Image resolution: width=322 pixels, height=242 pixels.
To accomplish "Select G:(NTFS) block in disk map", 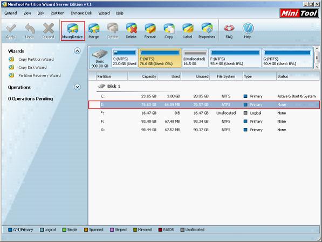I will tap(287, 58).
